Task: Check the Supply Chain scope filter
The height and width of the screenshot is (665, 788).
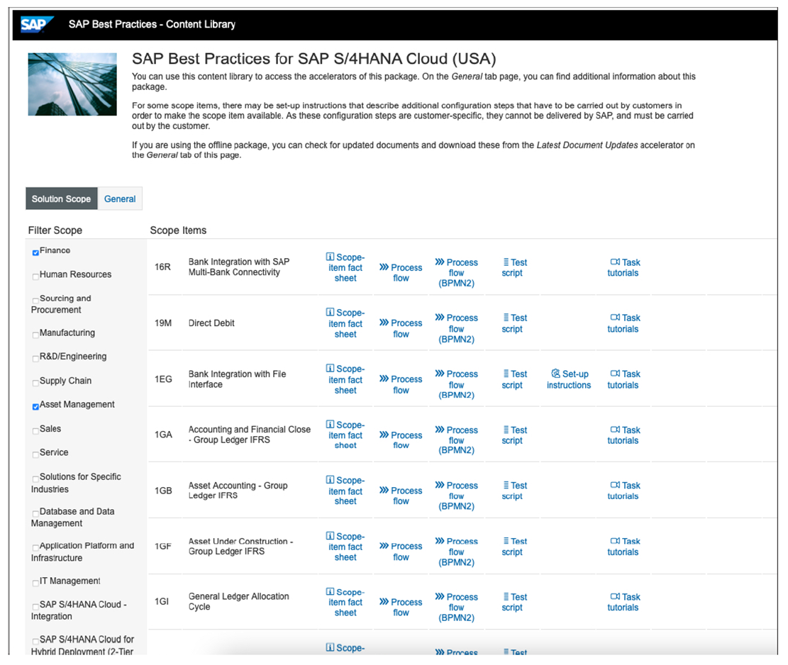Action: click(35, 382)
